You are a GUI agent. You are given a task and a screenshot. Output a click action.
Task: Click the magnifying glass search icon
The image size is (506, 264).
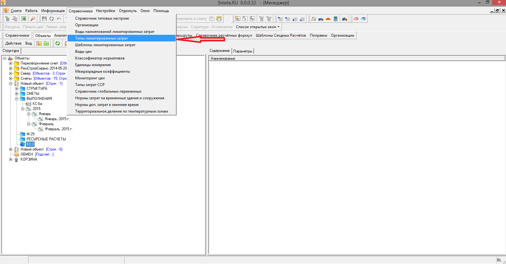33,19
